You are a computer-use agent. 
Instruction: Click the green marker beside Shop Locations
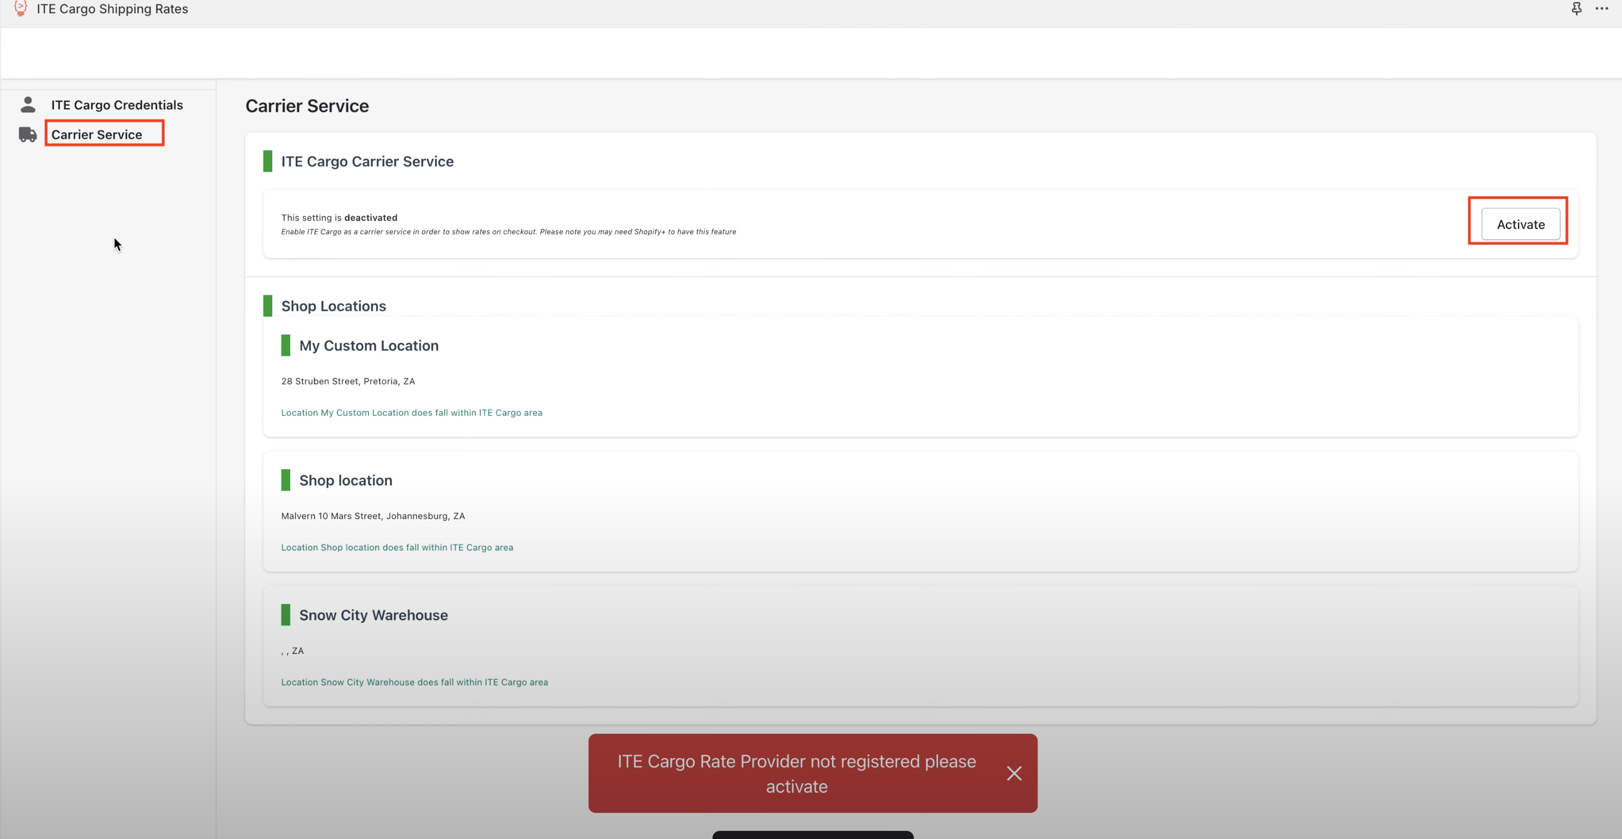point(268,306)
